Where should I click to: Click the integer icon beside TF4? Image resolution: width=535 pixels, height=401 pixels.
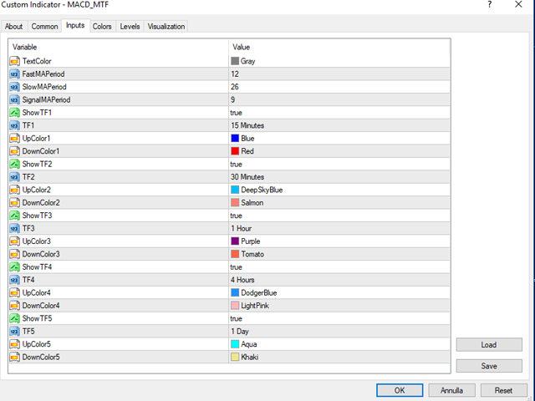[15, 280]
